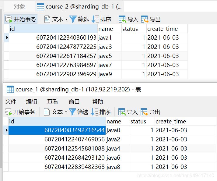Open the 窗口 menu
The height and width of the screenshot is (181, 217).
coord(74,101)
